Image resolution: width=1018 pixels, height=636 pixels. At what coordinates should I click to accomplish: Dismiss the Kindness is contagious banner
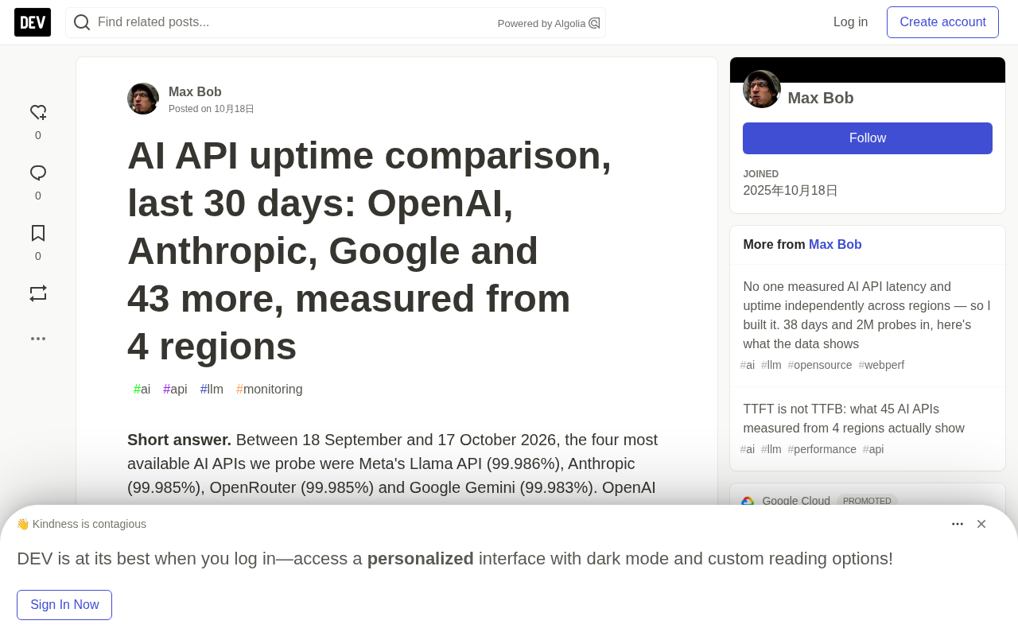(981, 524)
